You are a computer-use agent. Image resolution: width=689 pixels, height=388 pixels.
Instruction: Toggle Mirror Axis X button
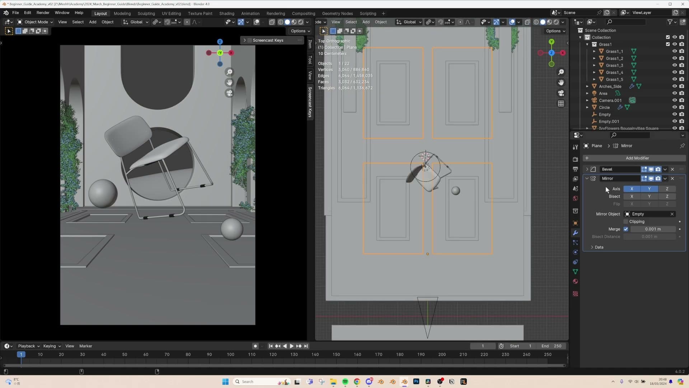pos(632,189)
